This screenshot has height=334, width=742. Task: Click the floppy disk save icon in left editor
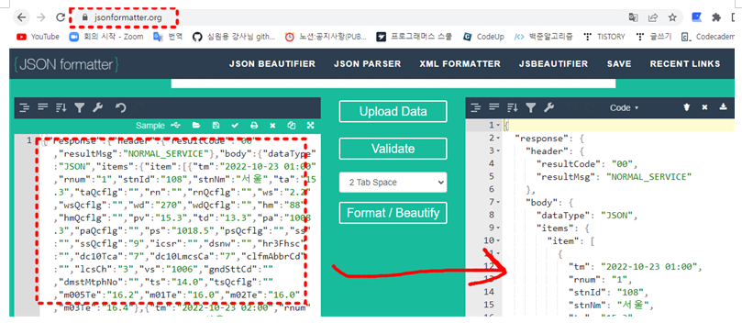[216, 126]
